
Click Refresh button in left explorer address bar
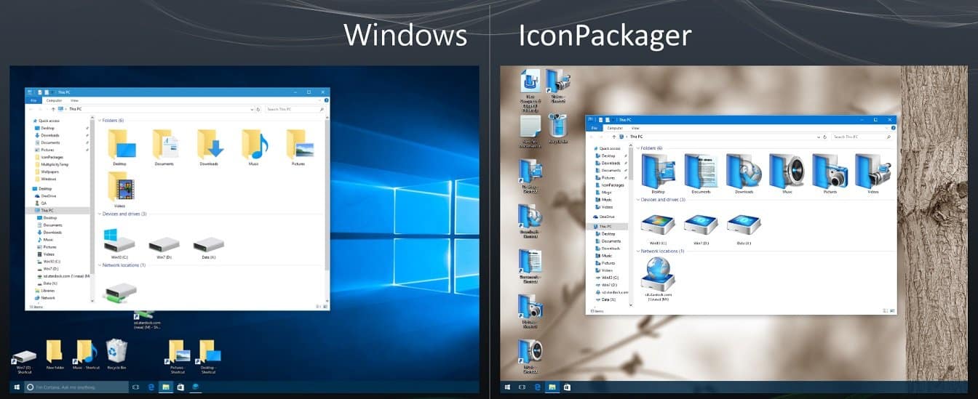(258, 109)
